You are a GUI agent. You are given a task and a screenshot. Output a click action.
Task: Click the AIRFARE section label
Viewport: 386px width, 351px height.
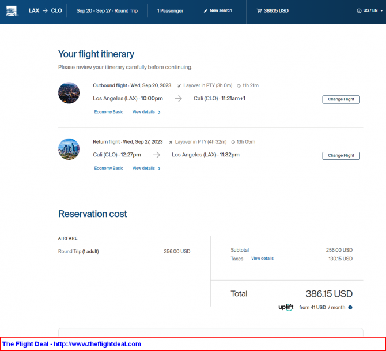(68, 238)
